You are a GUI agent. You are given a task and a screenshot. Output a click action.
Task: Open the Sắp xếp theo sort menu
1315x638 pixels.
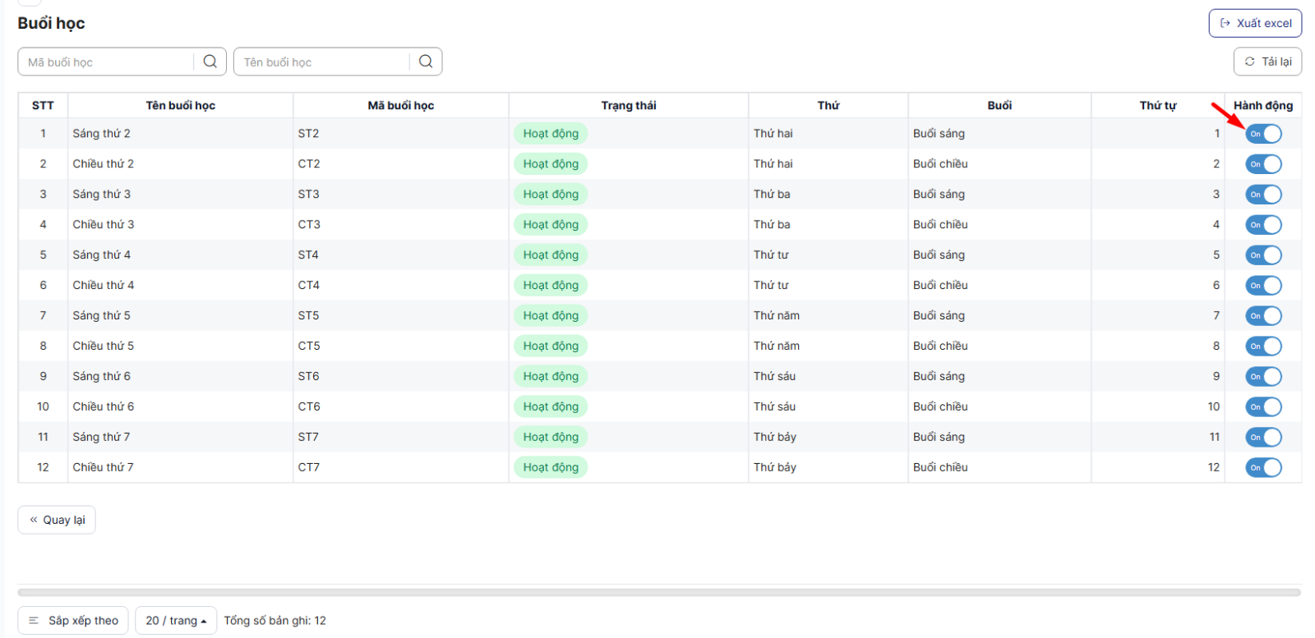pyautogui.click(x=74, y=621)
